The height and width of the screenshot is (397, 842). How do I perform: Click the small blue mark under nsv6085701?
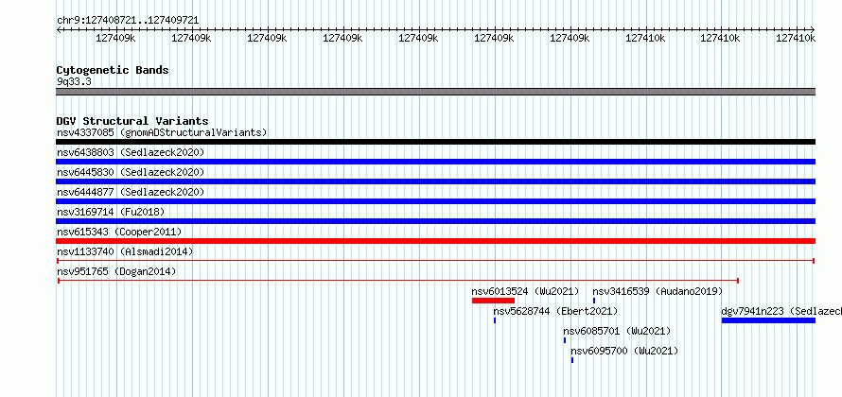click(565, 340)
